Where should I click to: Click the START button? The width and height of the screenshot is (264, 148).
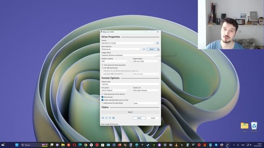click(x=139, y=118)
